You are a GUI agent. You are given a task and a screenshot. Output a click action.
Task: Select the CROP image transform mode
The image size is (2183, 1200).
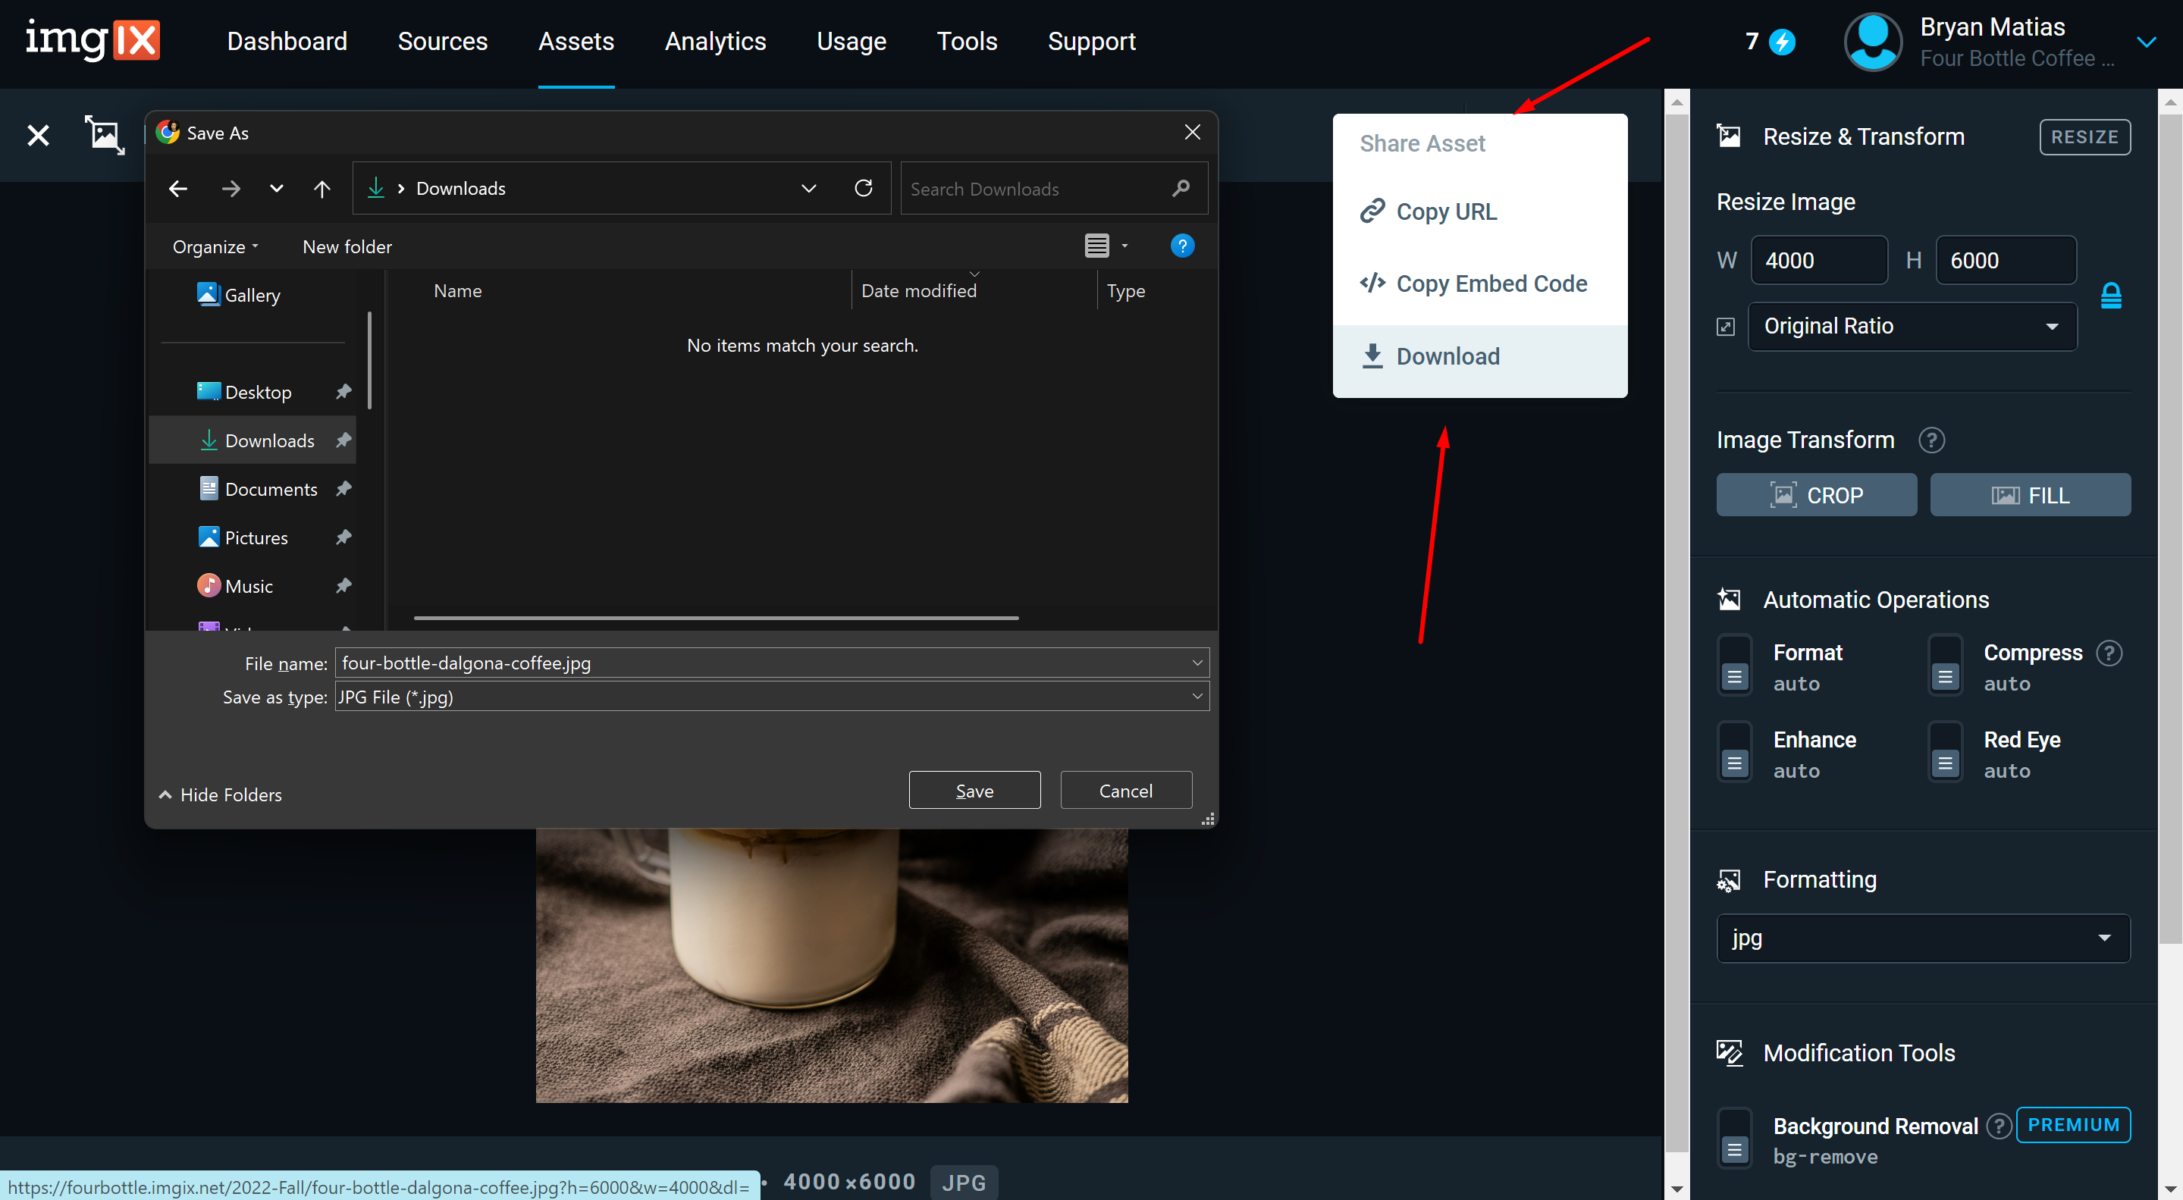click(1816, 494)
